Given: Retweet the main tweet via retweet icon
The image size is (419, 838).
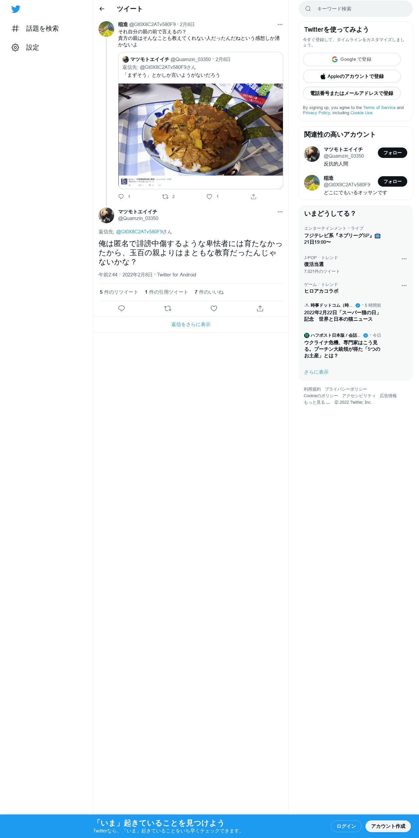Looking at the screenshot, I should (168, 308).
